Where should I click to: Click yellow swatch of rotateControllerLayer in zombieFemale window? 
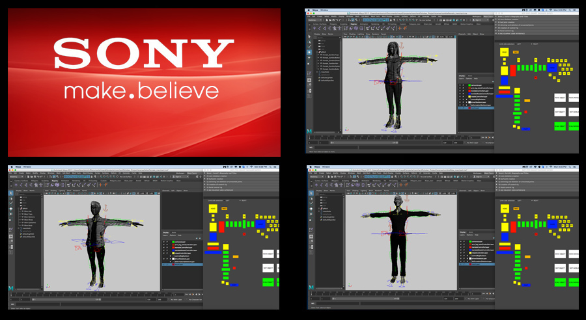pos(469,97)
